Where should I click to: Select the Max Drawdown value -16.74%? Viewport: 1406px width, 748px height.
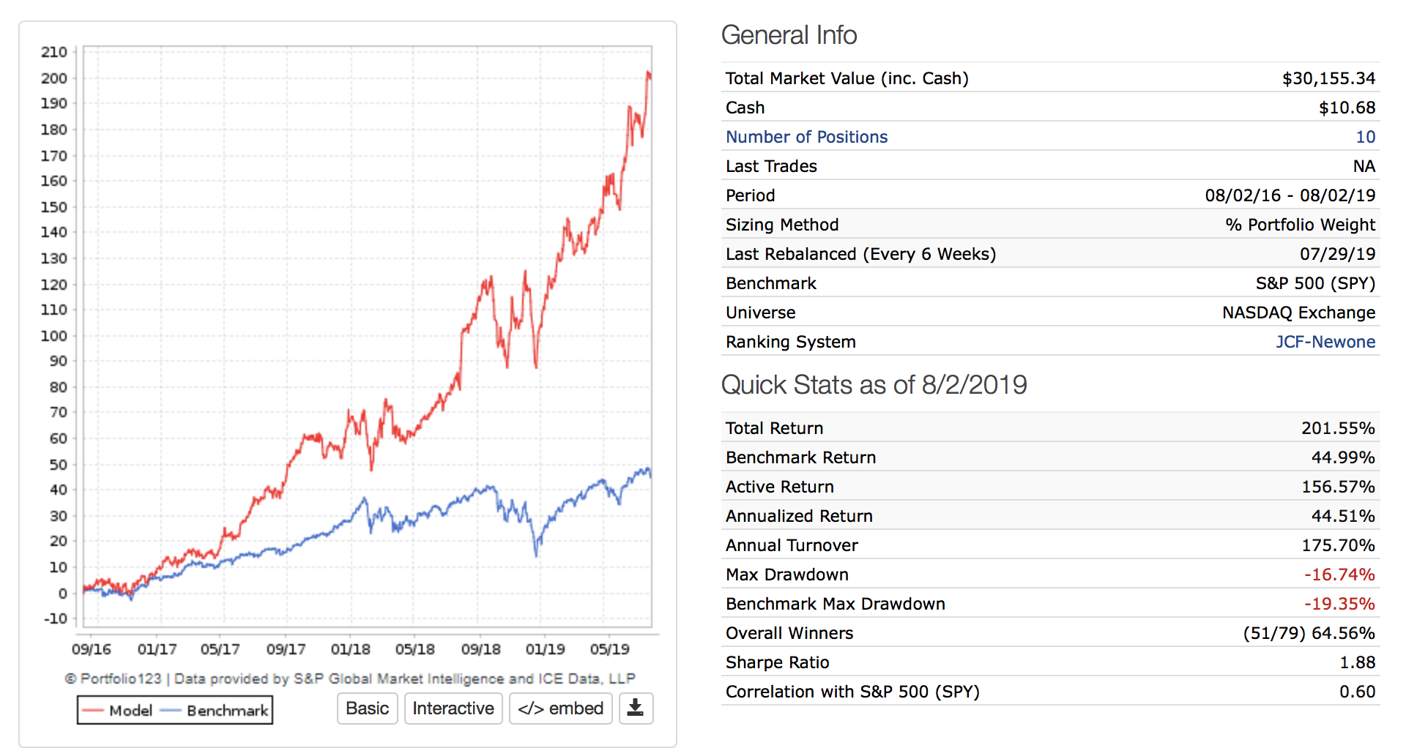[1339, 575]
